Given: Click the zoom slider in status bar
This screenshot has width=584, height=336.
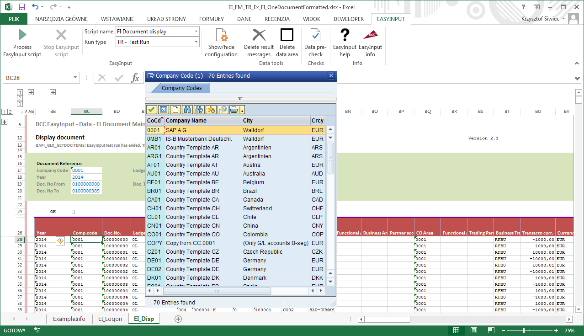Looking at the screenshot, I should [x=523, y=331].
